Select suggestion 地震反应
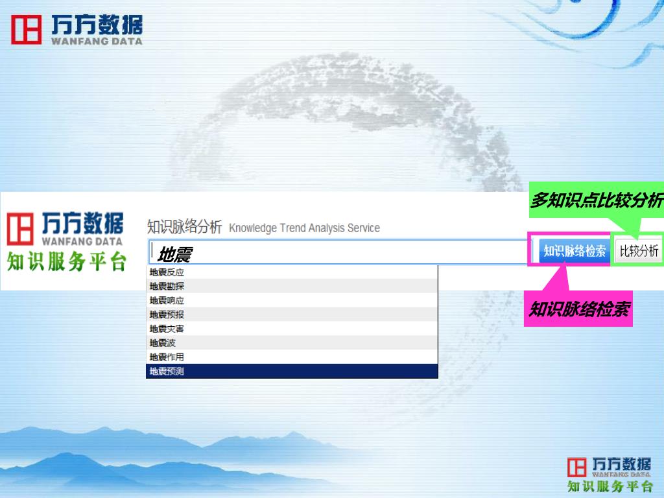This screenshot has height=498, width=664. pos(292,272)
